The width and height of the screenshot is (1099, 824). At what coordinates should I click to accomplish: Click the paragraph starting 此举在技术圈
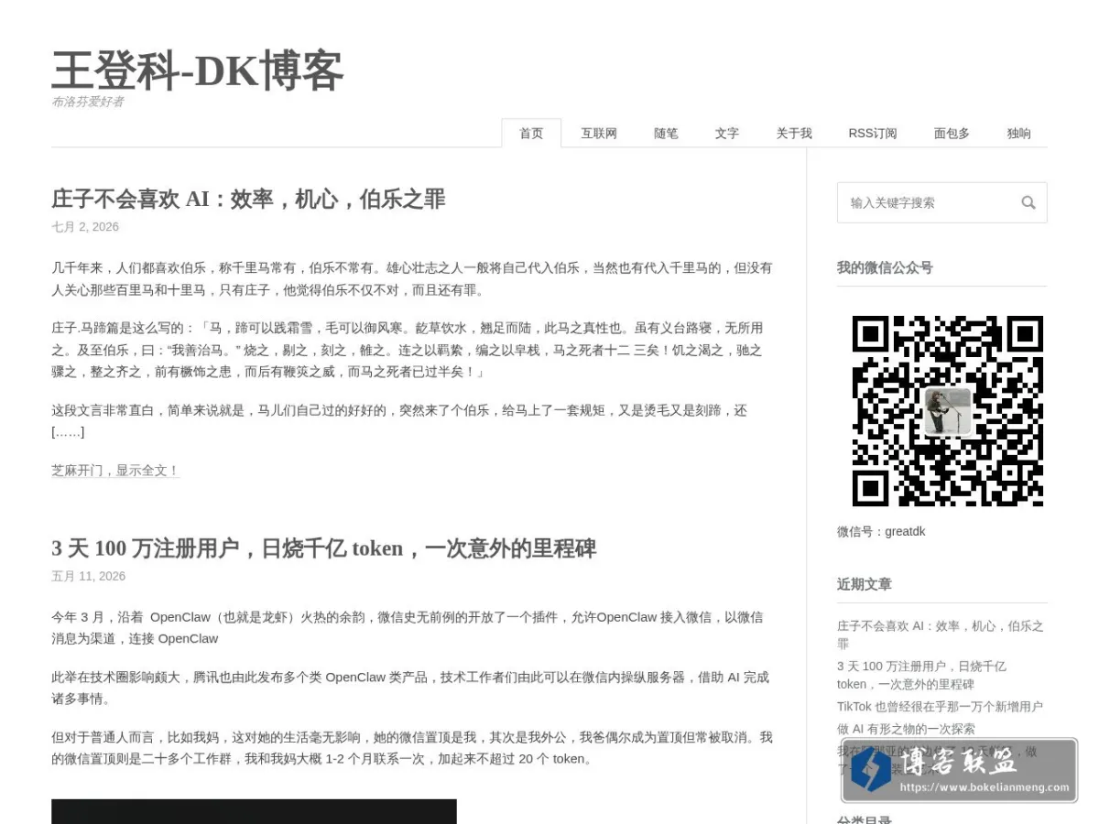click(x=410, y=688)
